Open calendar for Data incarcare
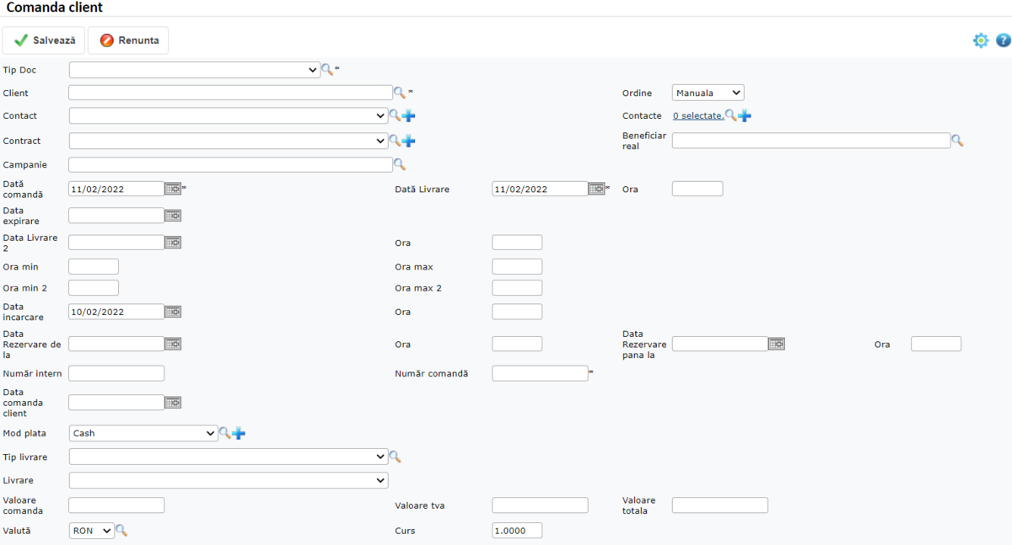This screenshot has height=545, width=1012. (x=173, y=312)
